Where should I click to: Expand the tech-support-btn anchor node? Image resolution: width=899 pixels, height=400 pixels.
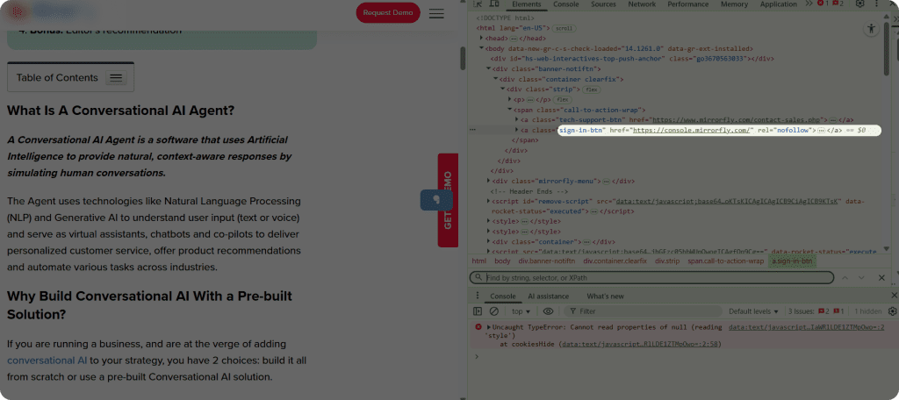pyautogui.click(x=517, y=120)
